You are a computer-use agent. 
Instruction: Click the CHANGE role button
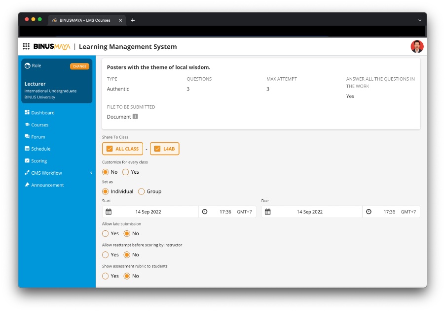(x=79, y=65)
